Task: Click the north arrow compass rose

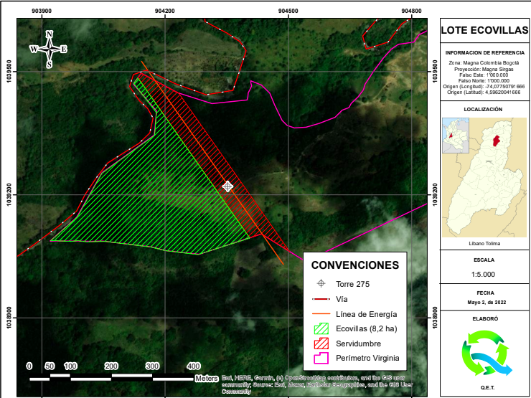Action: pyautogui.click(x=50, y=49)
